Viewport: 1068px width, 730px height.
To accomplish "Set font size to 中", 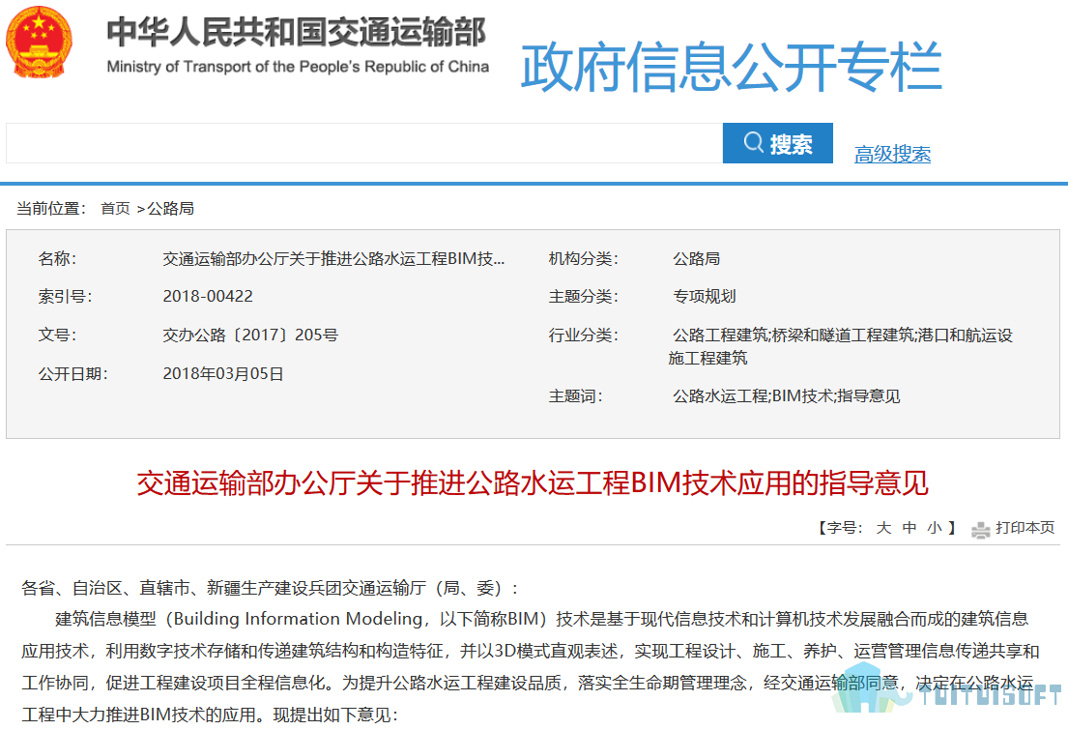I will (909, 528).
